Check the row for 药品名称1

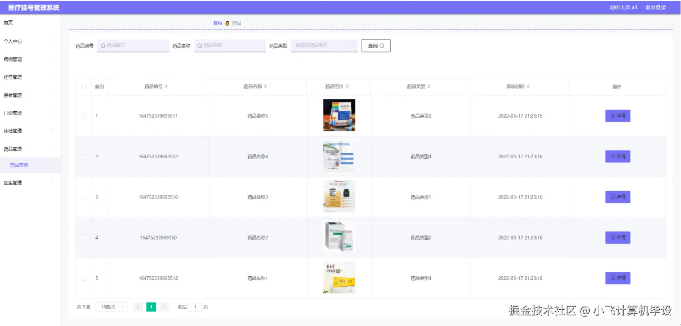point(83,279)
